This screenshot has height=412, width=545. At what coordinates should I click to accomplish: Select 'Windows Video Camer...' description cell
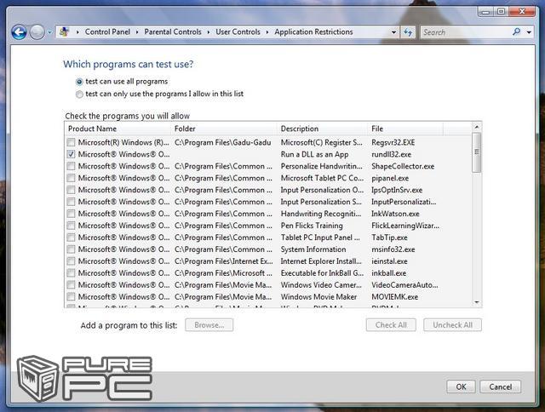(x=321, y=285)
